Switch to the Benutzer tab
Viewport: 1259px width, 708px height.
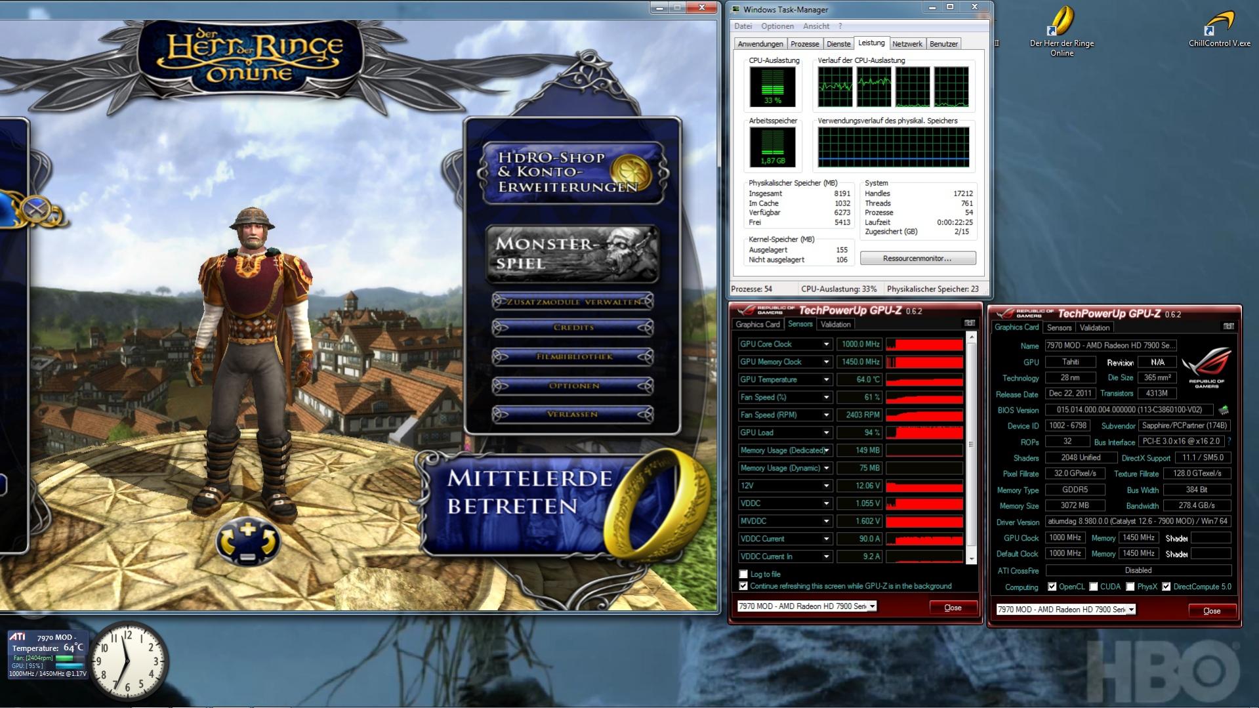point(943,44)
